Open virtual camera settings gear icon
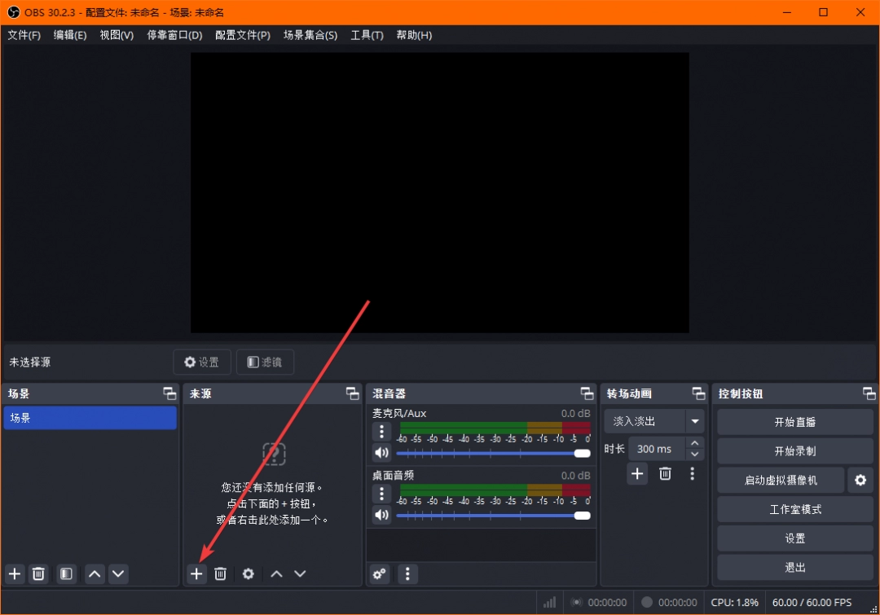 tap(860, 480)
